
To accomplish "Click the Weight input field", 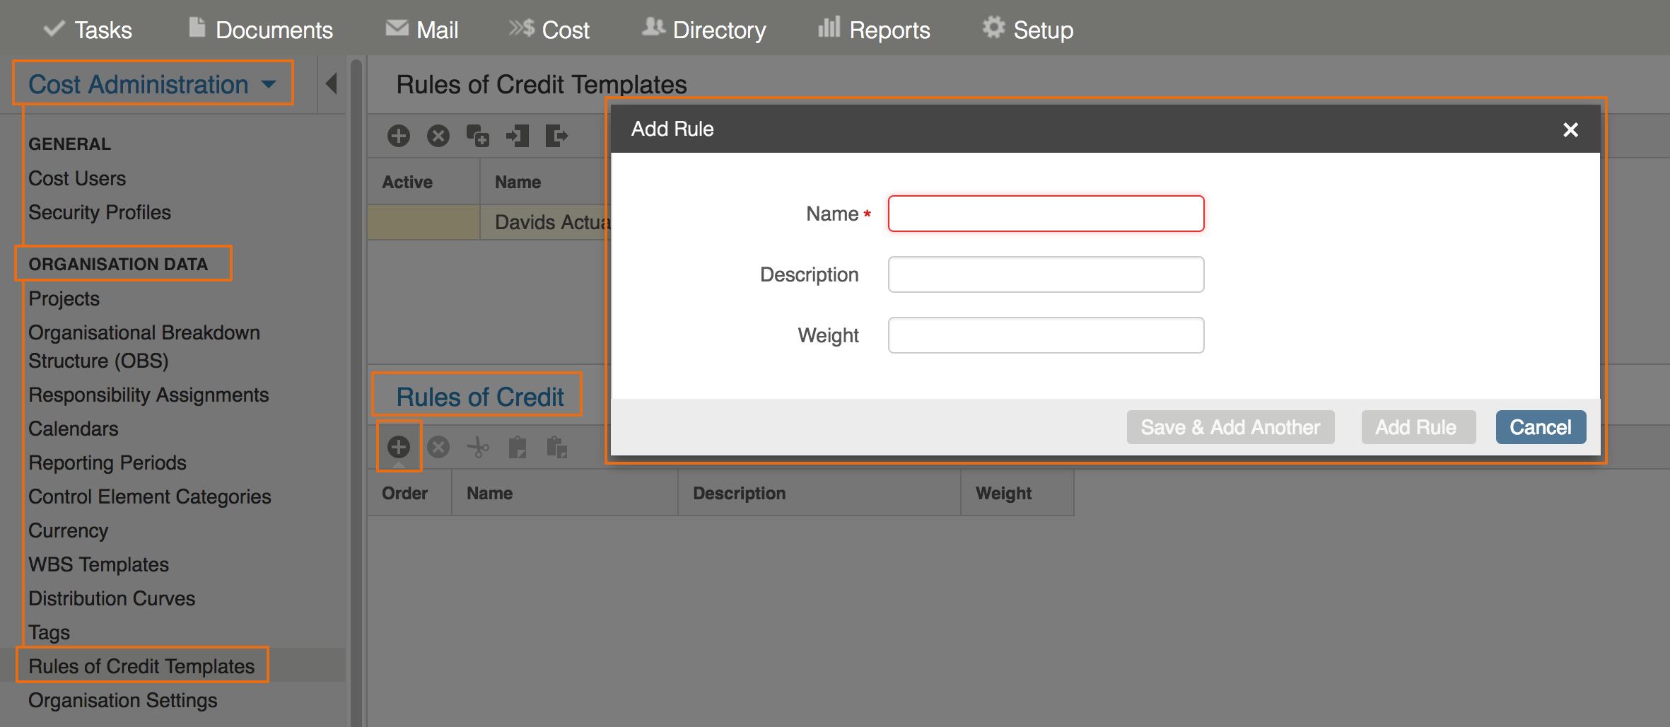I will [1046, 335].
